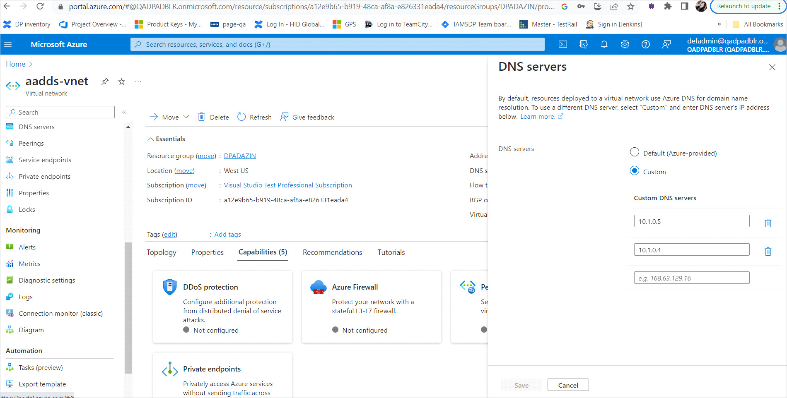Open the Azure portal hamburger menu
The width and height of the screenshot is (787, 398).
(8, 45)
